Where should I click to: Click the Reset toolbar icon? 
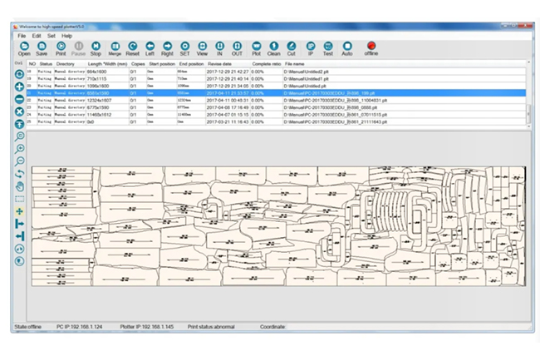point(132,47)
